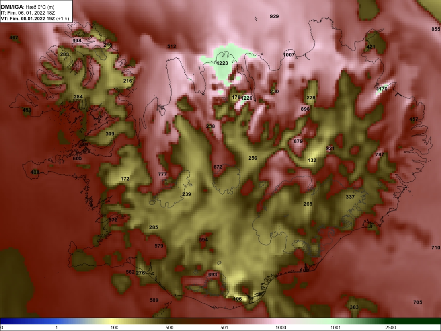The width and height of the screenshot is (441, 331).
Task: Click the map value '1170'
Action: (x=381, y=89)
